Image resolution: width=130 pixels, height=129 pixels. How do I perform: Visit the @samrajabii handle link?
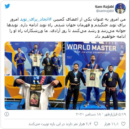(x=105, y=11)
